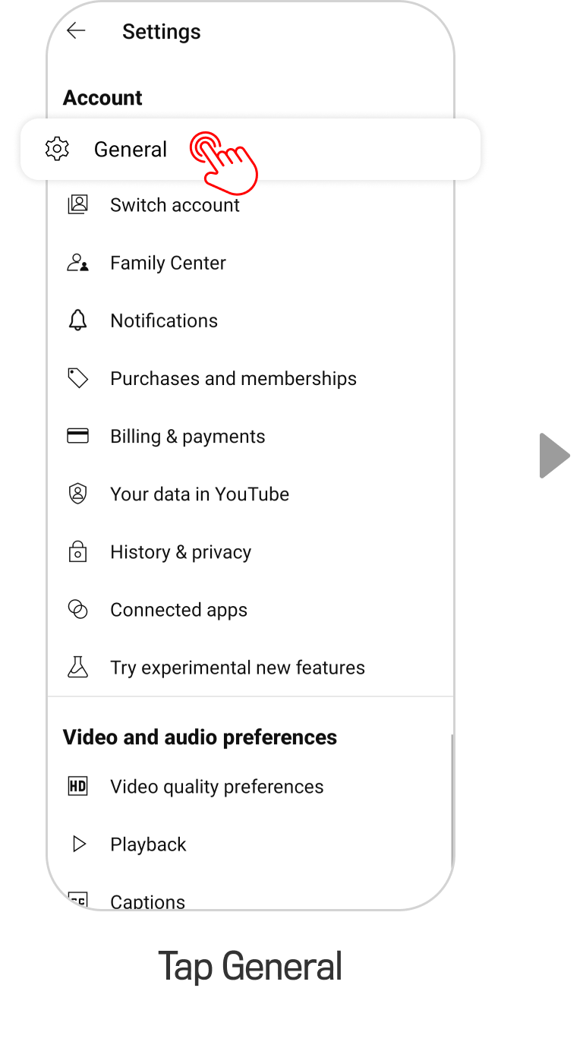Go to Try experimental new features

(x=238, y=668)
